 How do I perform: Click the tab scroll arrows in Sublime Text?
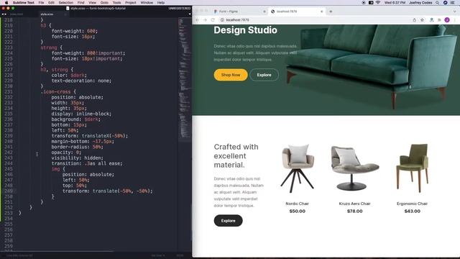point(4,14)
